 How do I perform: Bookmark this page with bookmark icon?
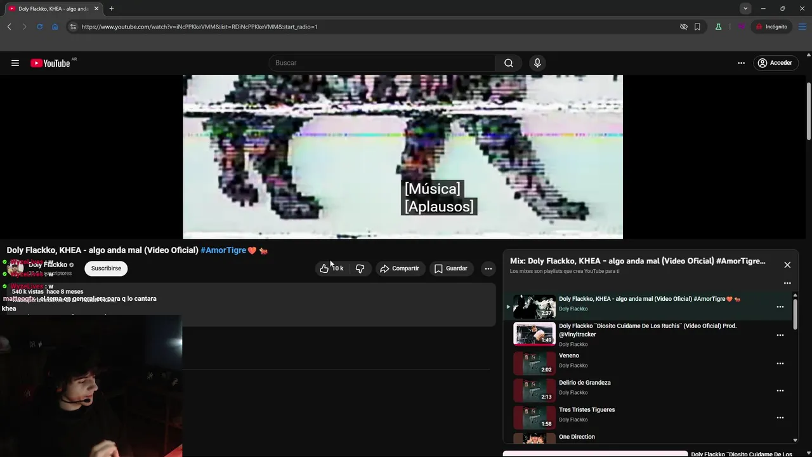[697, 27]
